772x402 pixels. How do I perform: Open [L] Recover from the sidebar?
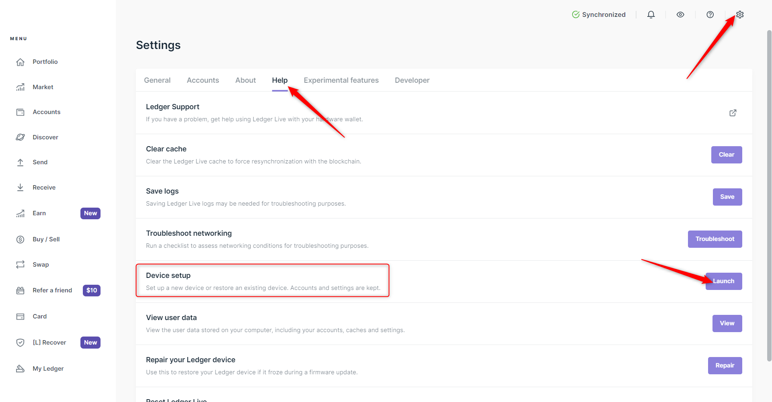(49, 343)
